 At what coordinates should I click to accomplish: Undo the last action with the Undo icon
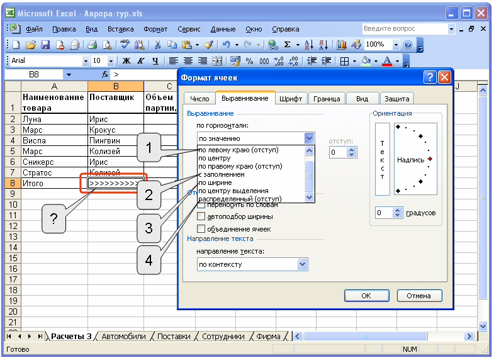pos(226,45)
